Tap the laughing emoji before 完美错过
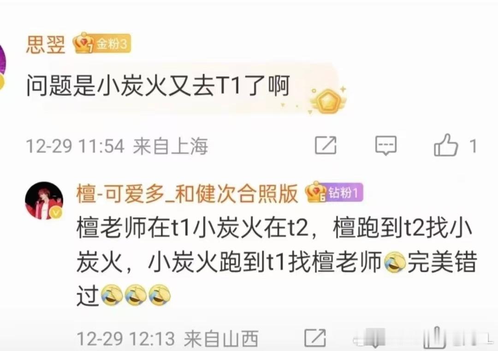The image size is (498, 351). tap(395, 262)
